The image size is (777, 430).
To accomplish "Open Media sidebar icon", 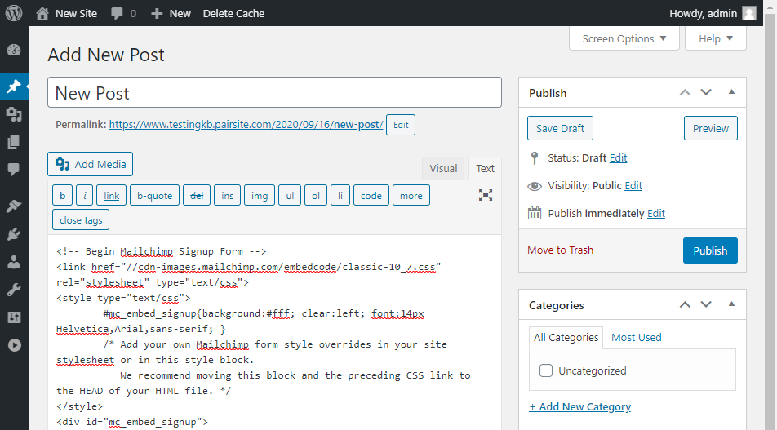I will [14, 114].
